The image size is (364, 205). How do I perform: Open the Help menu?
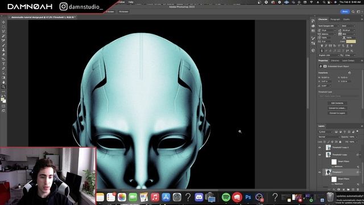[131, 2]
